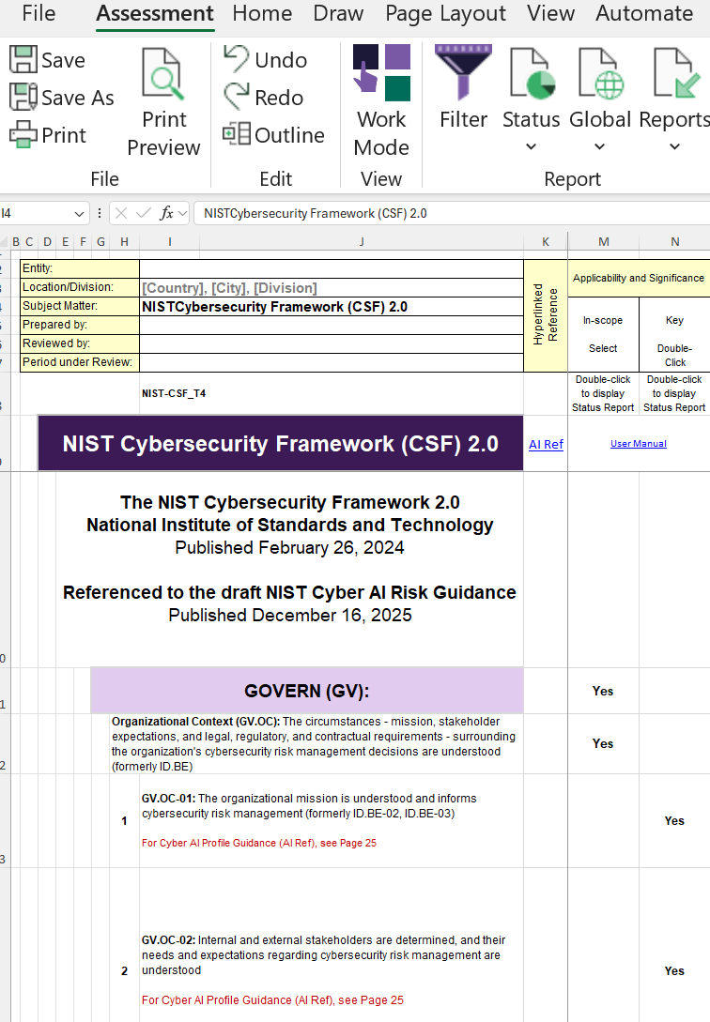Click the Save icon in the ribbon

pos(23,60)
